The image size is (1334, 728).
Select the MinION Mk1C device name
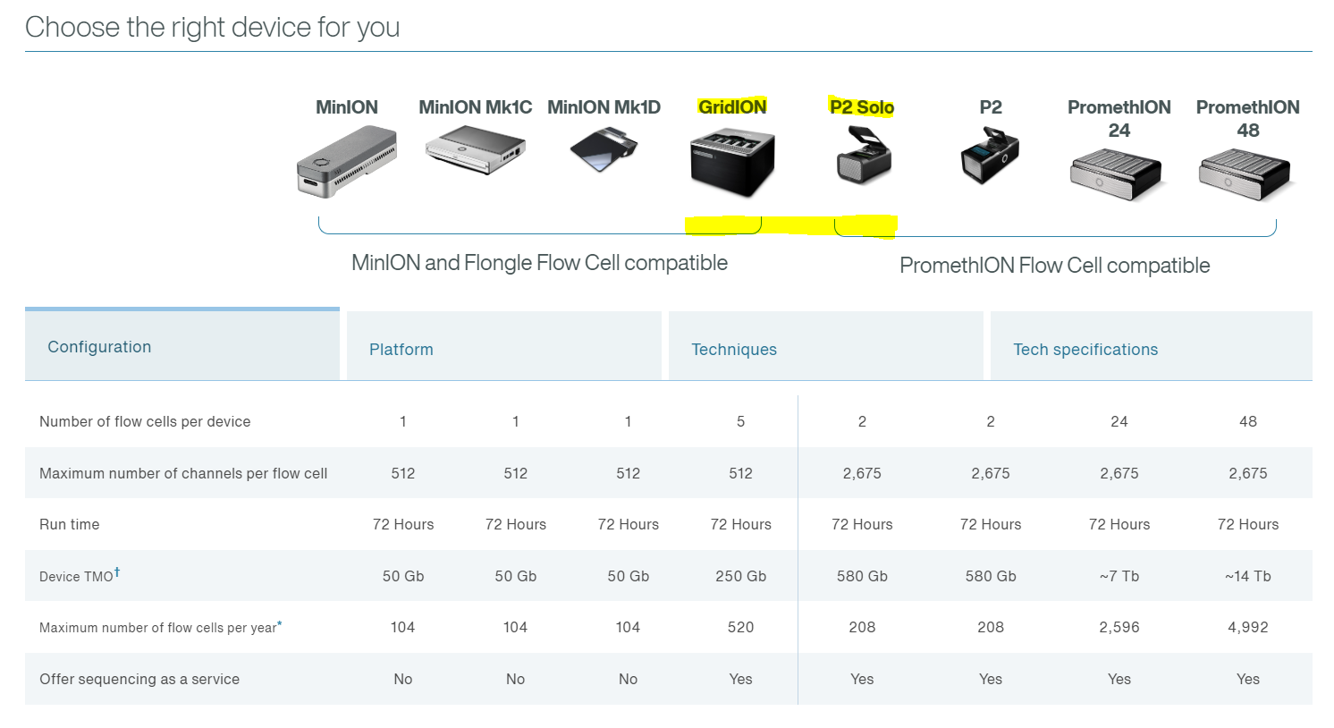coord(476,107)
